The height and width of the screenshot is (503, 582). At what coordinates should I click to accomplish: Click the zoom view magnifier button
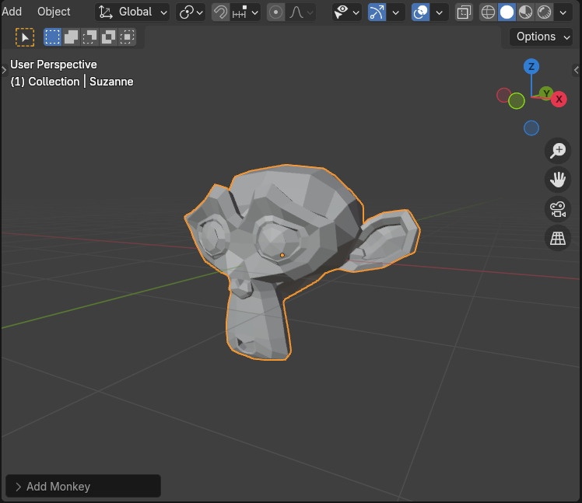click(x=558, y=151)
